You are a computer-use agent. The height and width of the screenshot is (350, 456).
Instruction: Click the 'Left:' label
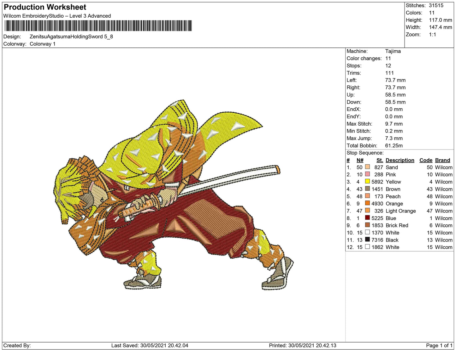point(352,80)
